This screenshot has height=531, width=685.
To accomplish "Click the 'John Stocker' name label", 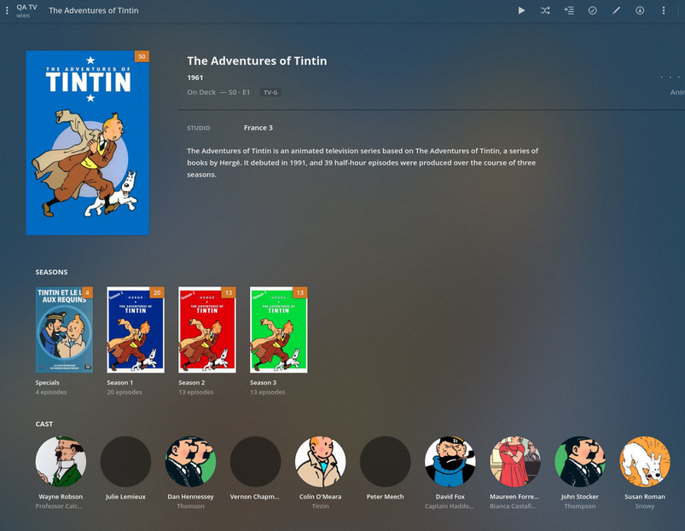I will (580, 497).
